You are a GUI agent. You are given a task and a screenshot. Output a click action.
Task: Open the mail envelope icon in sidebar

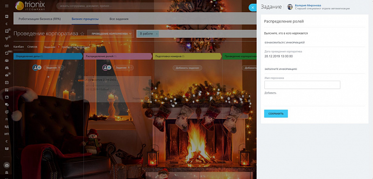7,75
